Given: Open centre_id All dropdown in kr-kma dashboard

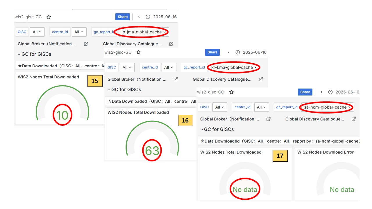Looking at the screenshot, I should (x=169, y=67).
